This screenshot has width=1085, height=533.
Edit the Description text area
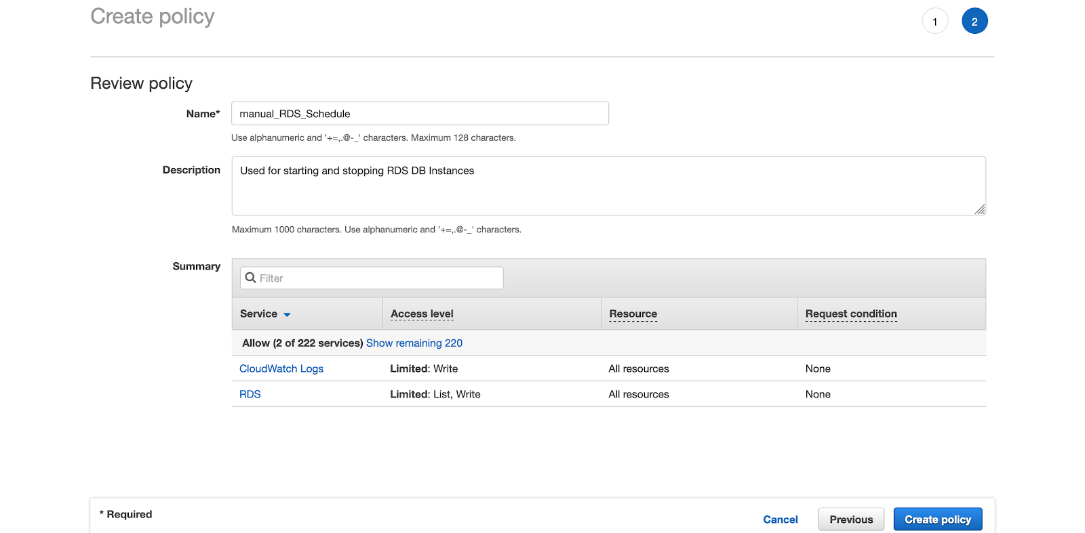(608, 186)
